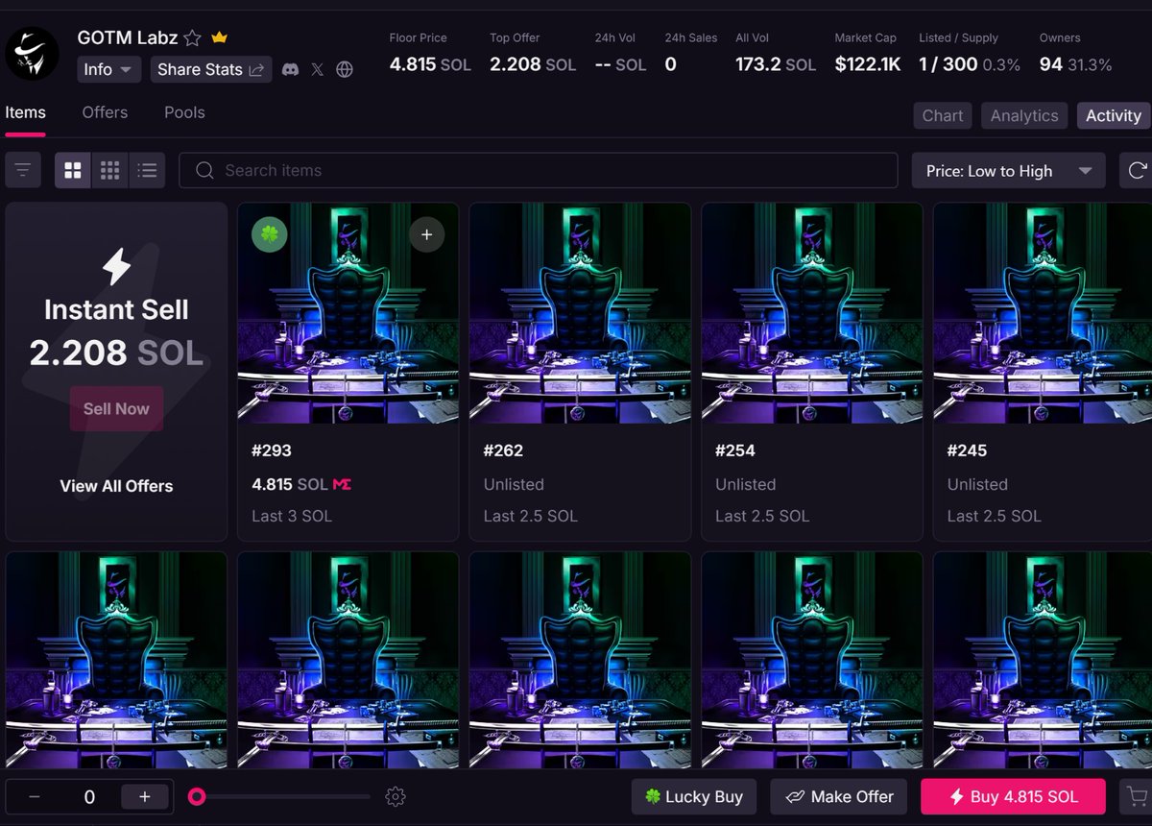
Task: Open the item #254 thumbnail
Action: pyautogui.click(x=812, y=313)
